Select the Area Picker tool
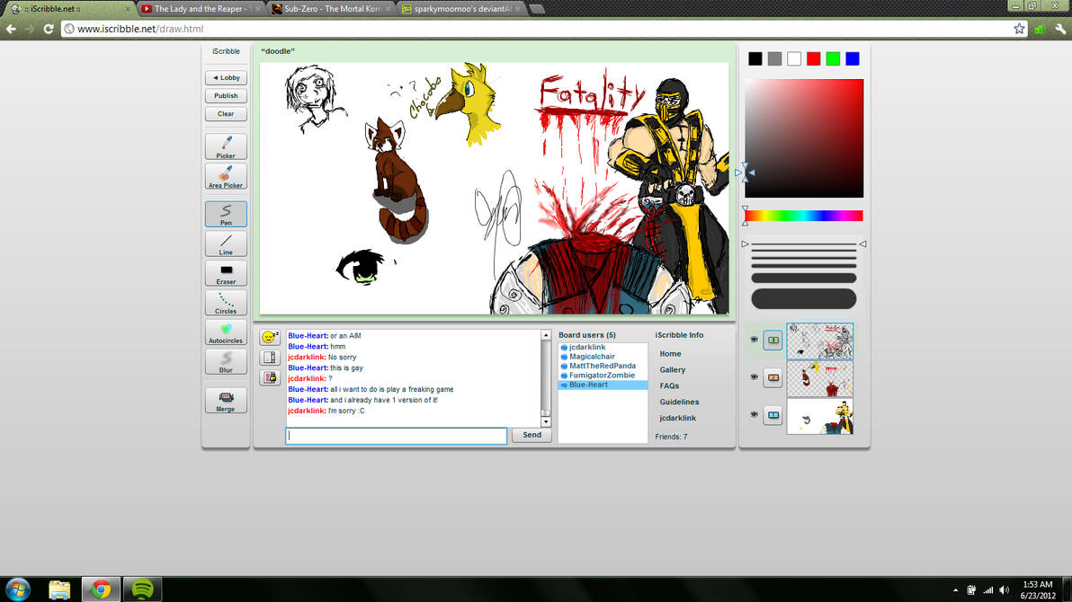Viewport: 1072px width, 602px height. [226, 176]
